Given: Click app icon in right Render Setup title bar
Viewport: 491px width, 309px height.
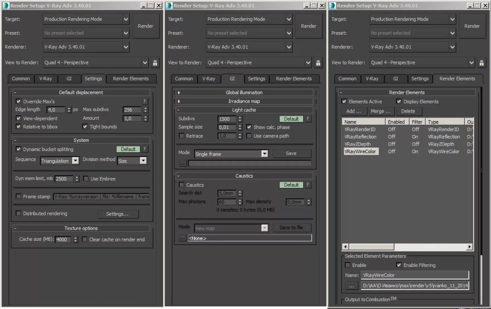Looking at the screenshot, I should click(x=332, y=6).
